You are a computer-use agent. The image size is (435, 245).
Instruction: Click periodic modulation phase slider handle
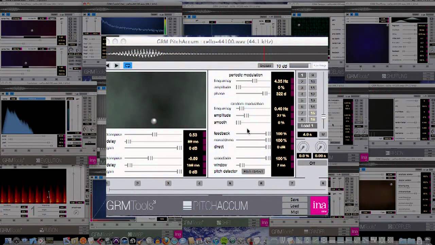coord(265,94)
